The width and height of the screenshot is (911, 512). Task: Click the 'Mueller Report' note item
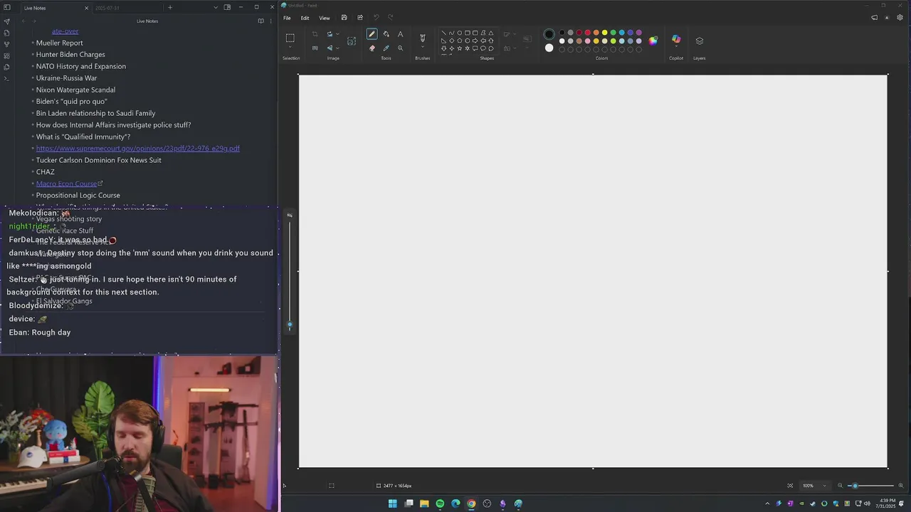coord(60,43)
